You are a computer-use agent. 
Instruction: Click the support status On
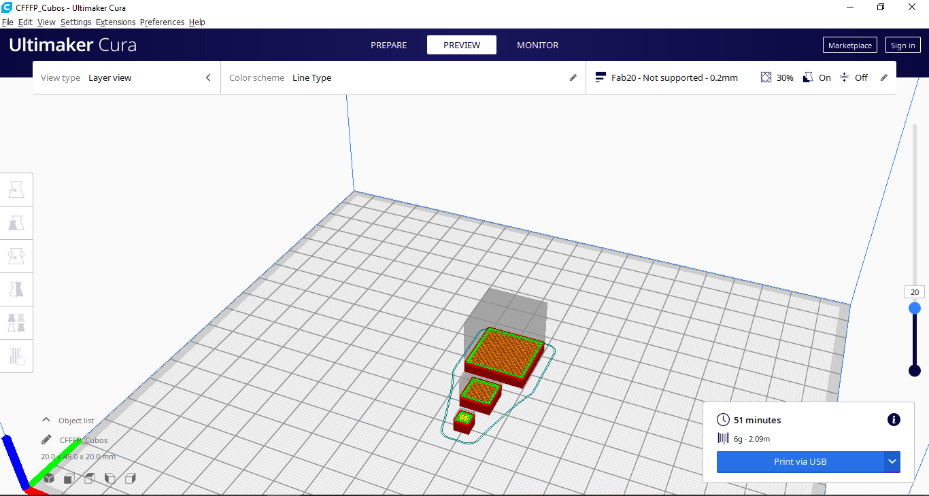[x=825, y=78]
